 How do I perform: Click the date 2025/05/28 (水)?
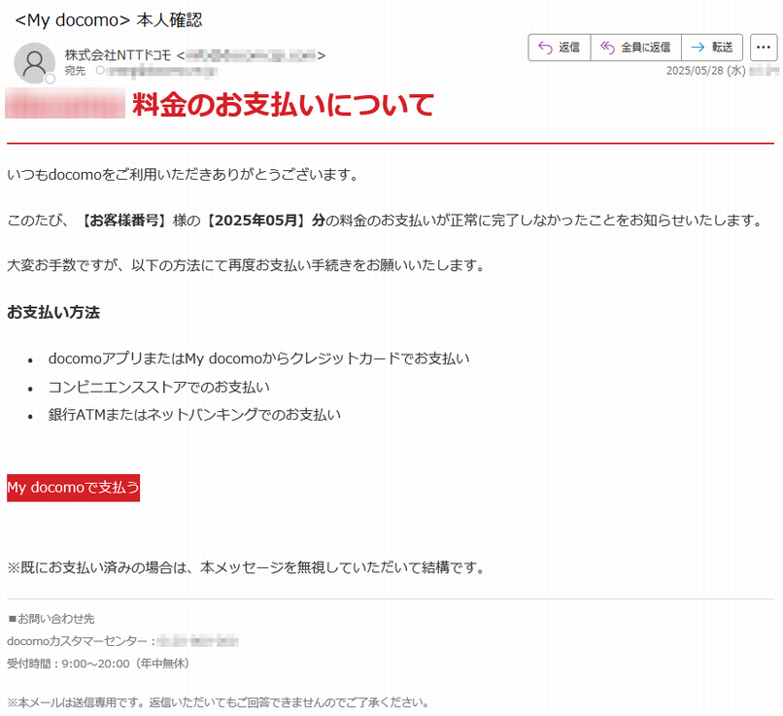705,70
